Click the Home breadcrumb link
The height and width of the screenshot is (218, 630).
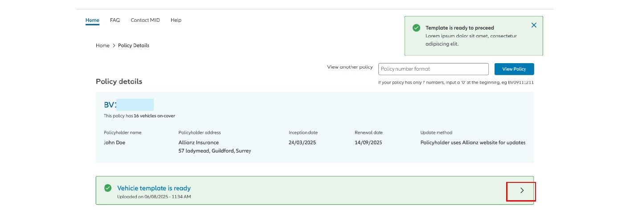tap(102, 45)
